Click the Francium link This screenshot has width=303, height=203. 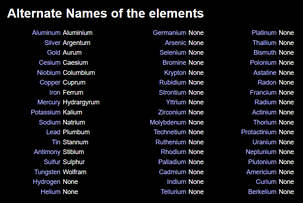click(263, 93)
